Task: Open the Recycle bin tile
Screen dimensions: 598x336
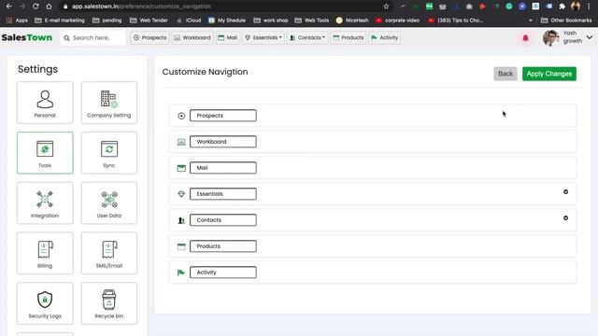Action: [109, 303]
